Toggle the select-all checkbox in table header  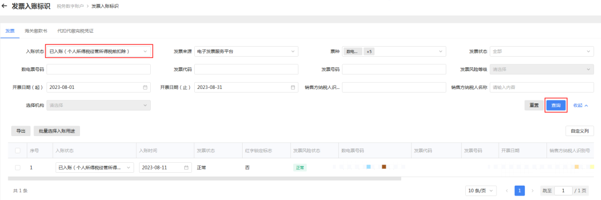(18, 151)
